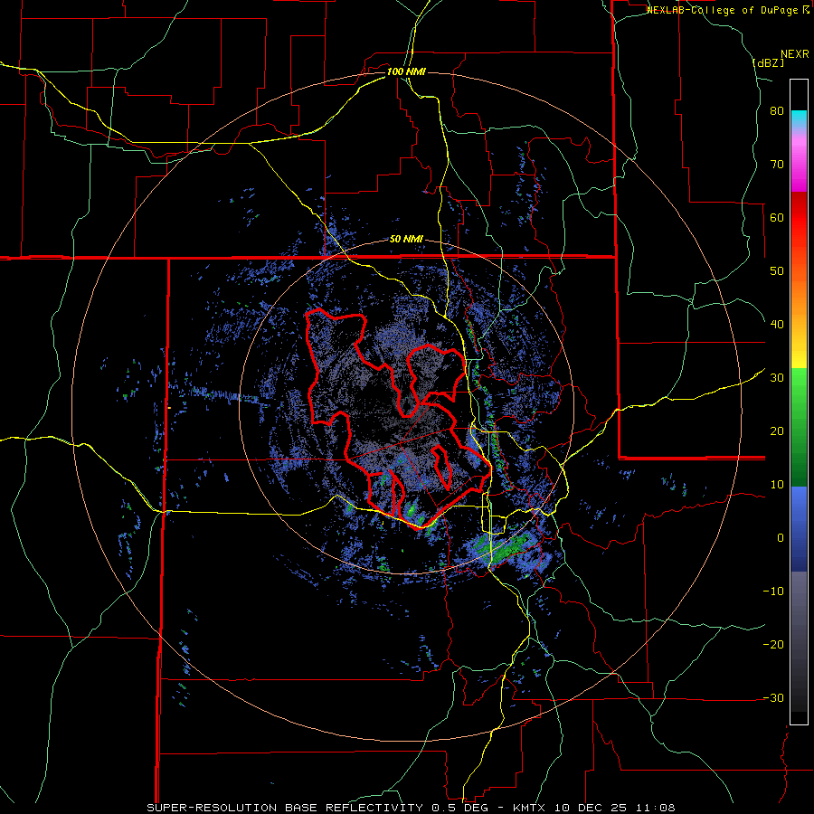Click the 100 NMI range ring label
Screen dimensions: 814x814
(x=406, y=71)
